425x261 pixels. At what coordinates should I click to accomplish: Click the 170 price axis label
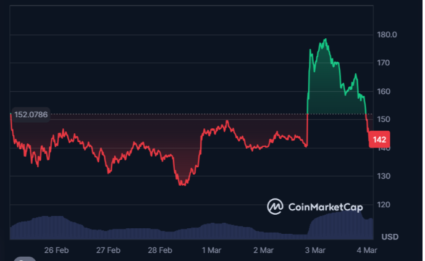(x=384, y=63)
